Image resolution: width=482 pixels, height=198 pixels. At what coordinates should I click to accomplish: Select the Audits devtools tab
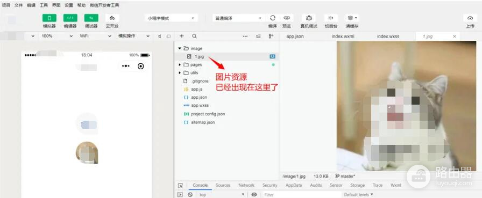(316, 185)
